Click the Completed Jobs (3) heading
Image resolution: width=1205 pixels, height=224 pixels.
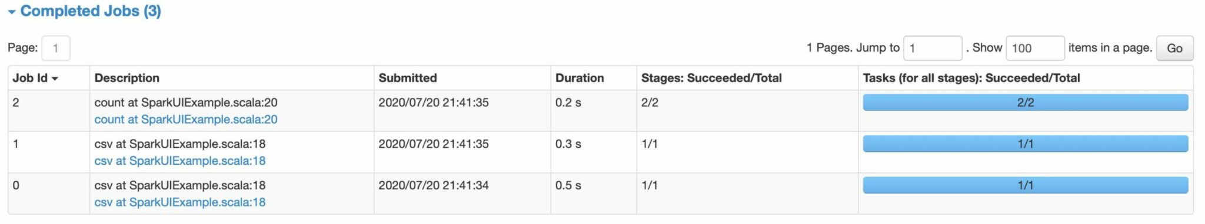point(91,11)
